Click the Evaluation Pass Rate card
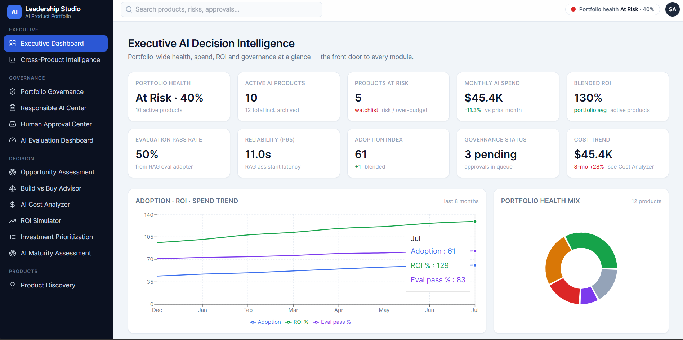The image size is (683, 340). coord(179,153)
